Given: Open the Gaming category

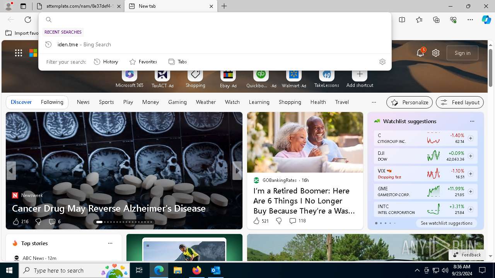Looking at the screenshot, I should (178, 102).
